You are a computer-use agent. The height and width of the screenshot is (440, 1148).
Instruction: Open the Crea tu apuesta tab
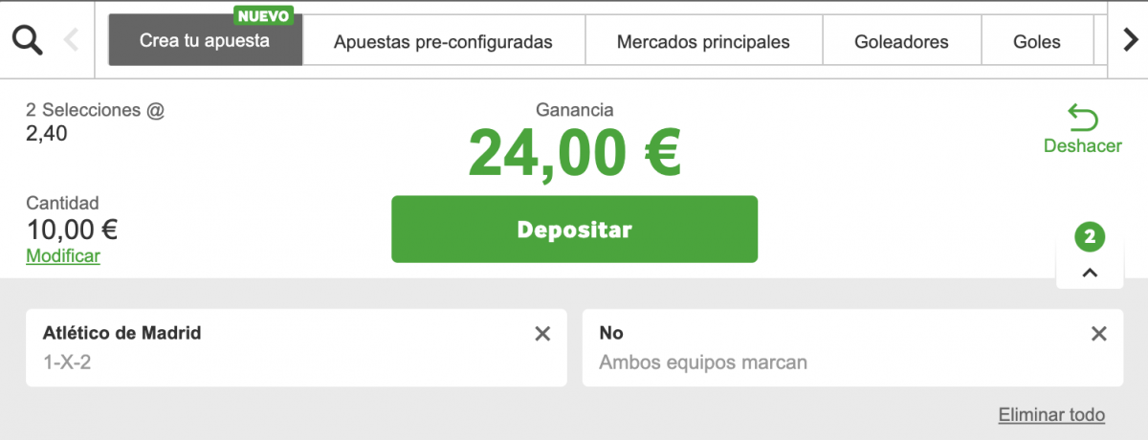point(205,41)
